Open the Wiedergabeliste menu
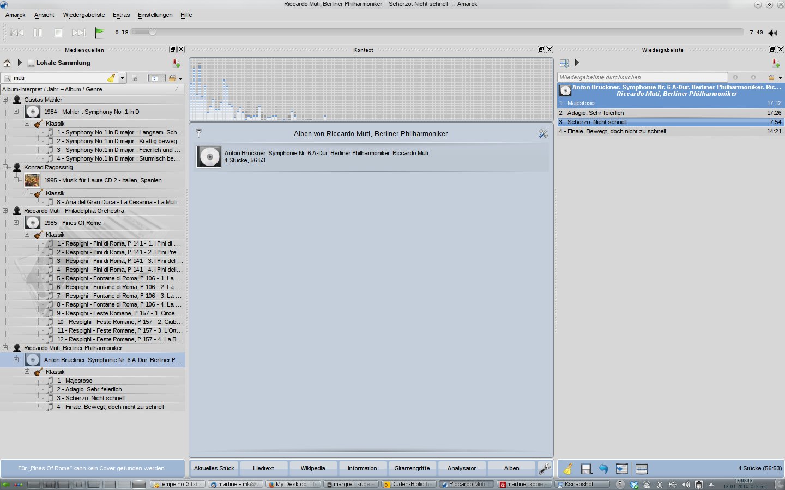 click(x=83, y=15)
